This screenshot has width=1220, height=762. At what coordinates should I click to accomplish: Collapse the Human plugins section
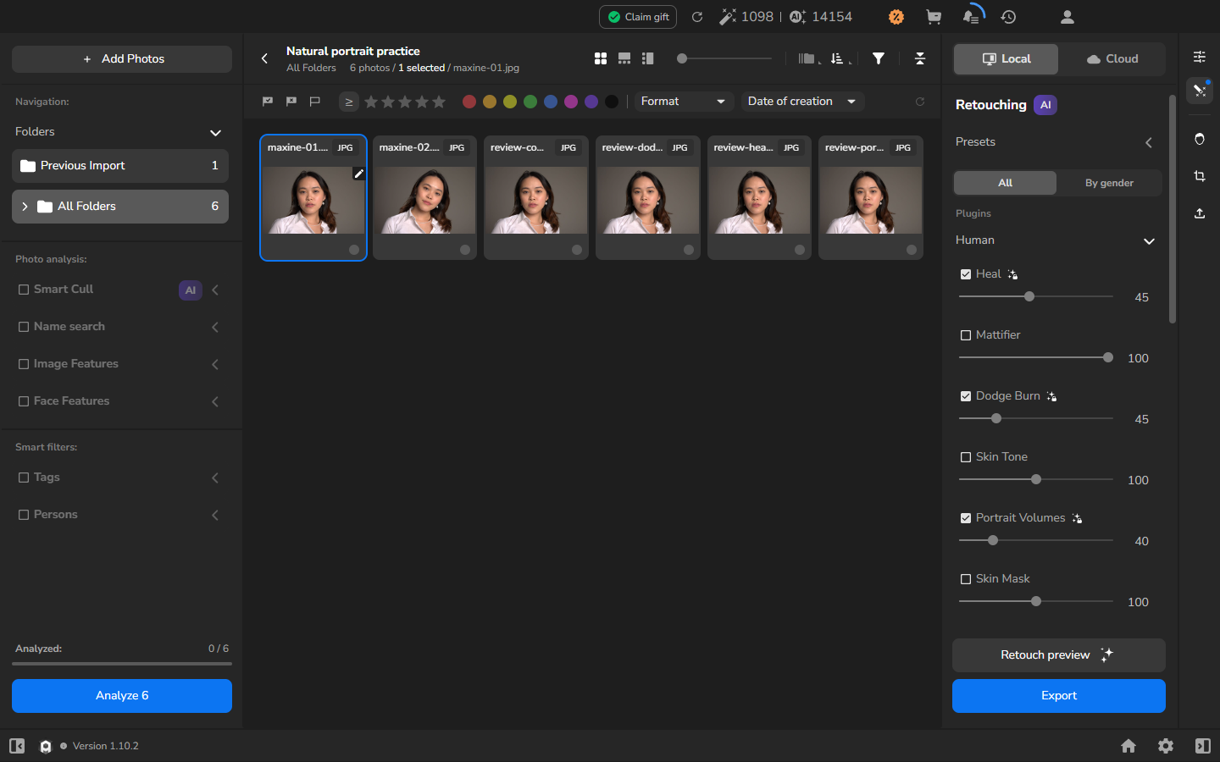click(1149, 241)
